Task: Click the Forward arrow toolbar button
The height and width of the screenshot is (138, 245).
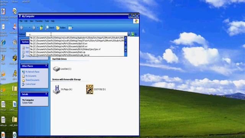Action: (34, 28)
